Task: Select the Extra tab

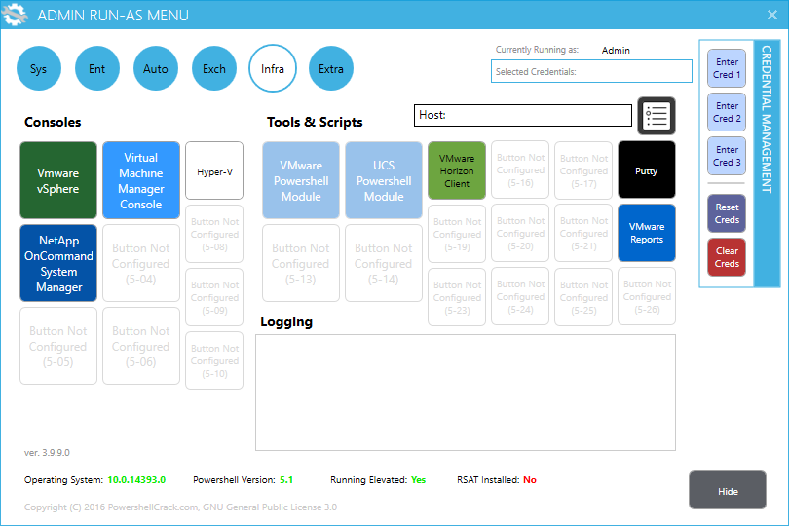Action: coord(330,68)
